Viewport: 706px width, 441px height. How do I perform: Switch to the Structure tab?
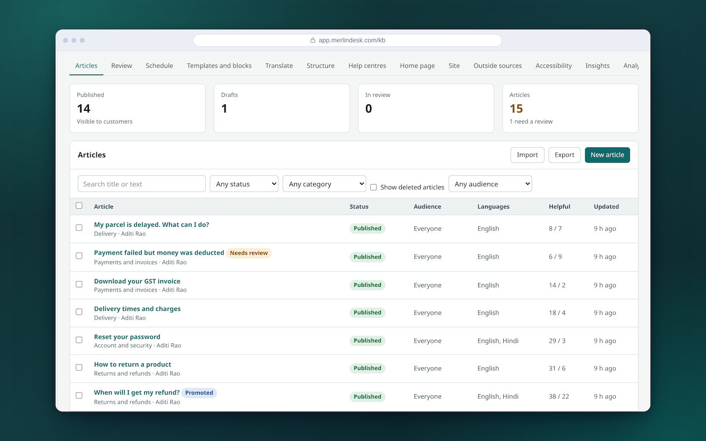point(321,66)
